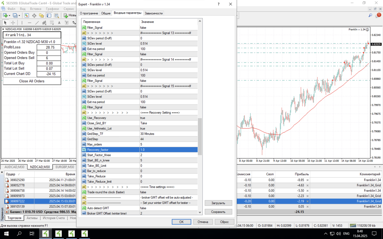
Task: Select the crosshair tool
Action: coord(13,23)
